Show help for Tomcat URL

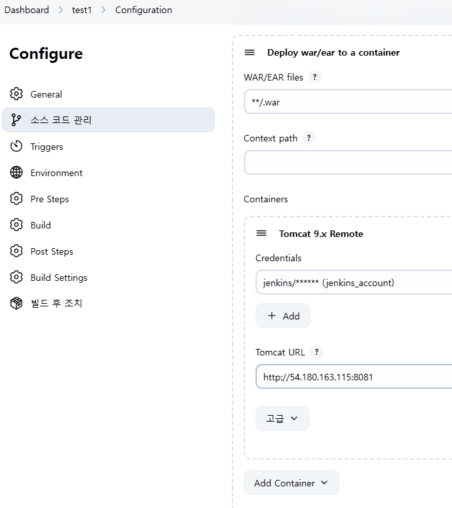(316, 352)
